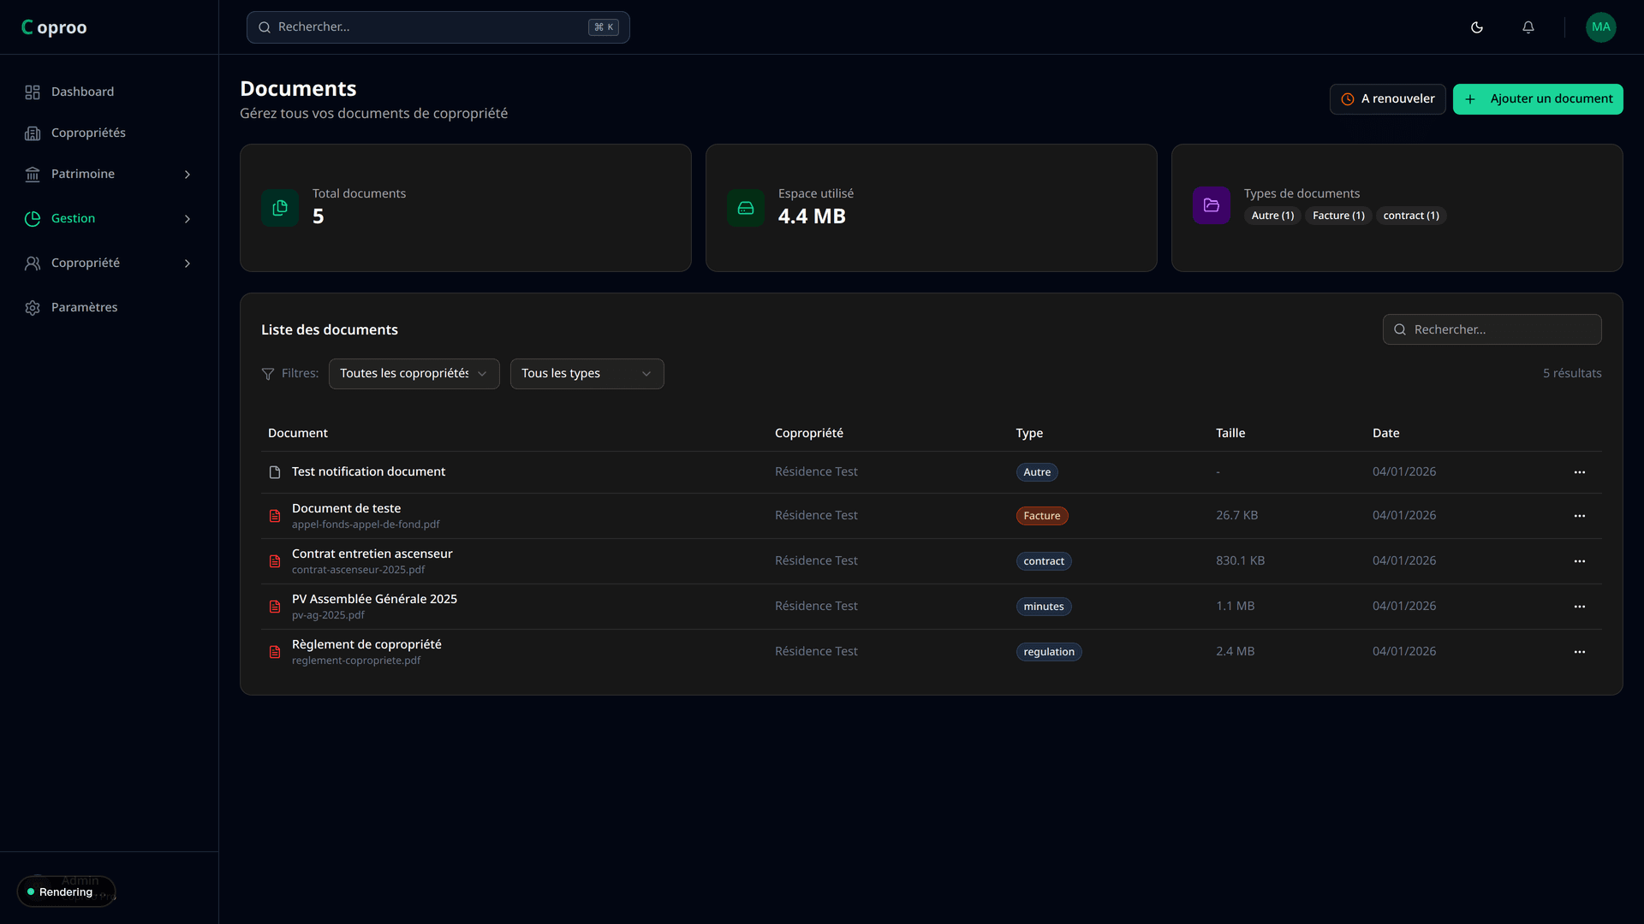Viewport: 1644px width, 924px height.
Task: Open the Toutes les copropriétés dropdown
Action: click(x=414, y=374)
